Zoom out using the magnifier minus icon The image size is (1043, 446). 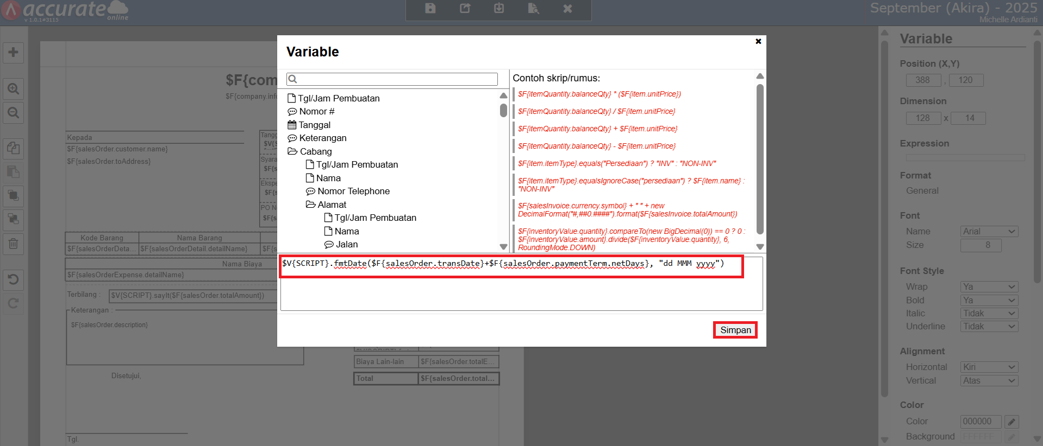13,113
